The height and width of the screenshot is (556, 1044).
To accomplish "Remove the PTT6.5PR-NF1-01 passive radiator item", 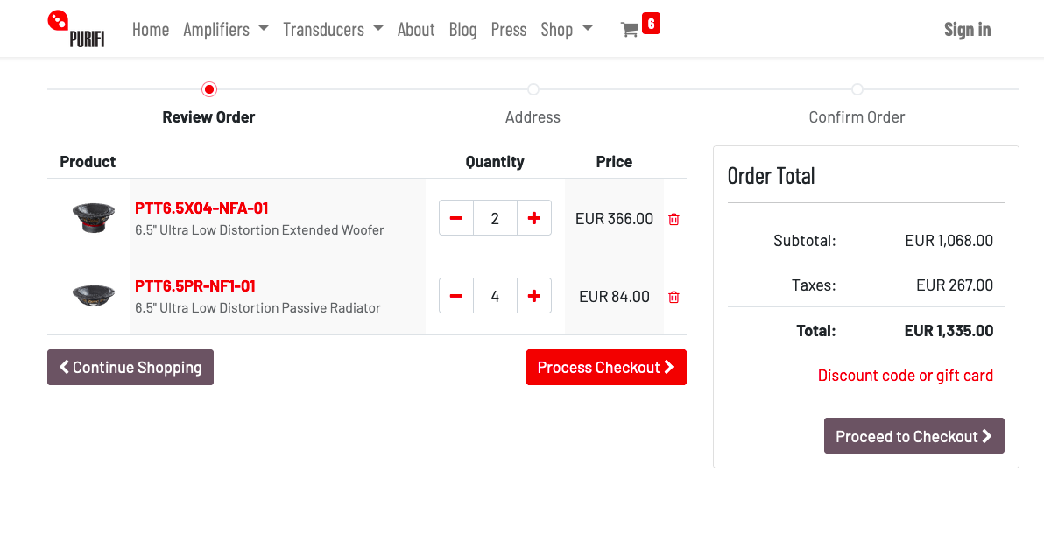I will pos(674,297).
